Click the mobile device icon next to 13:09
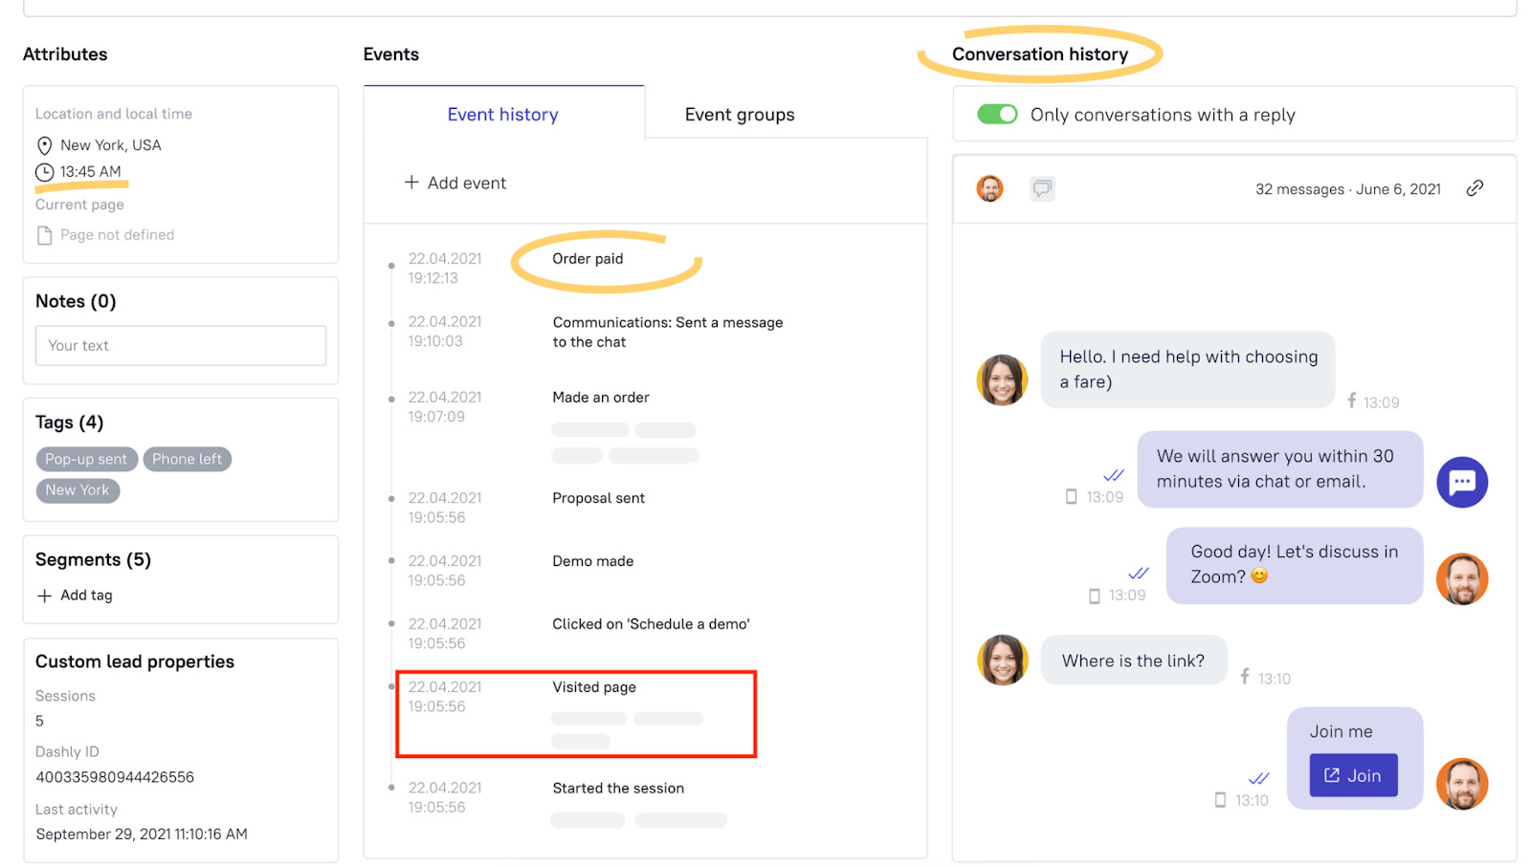This screenshot has width=1531, height=867. pyautogui.click(x=1071, y=496)
